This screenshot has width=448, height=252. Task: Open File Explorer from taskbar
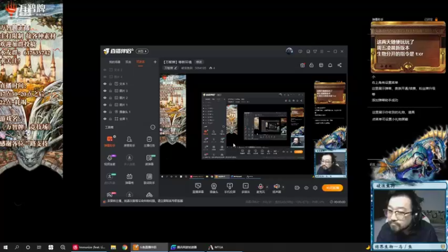pos(114,247)
